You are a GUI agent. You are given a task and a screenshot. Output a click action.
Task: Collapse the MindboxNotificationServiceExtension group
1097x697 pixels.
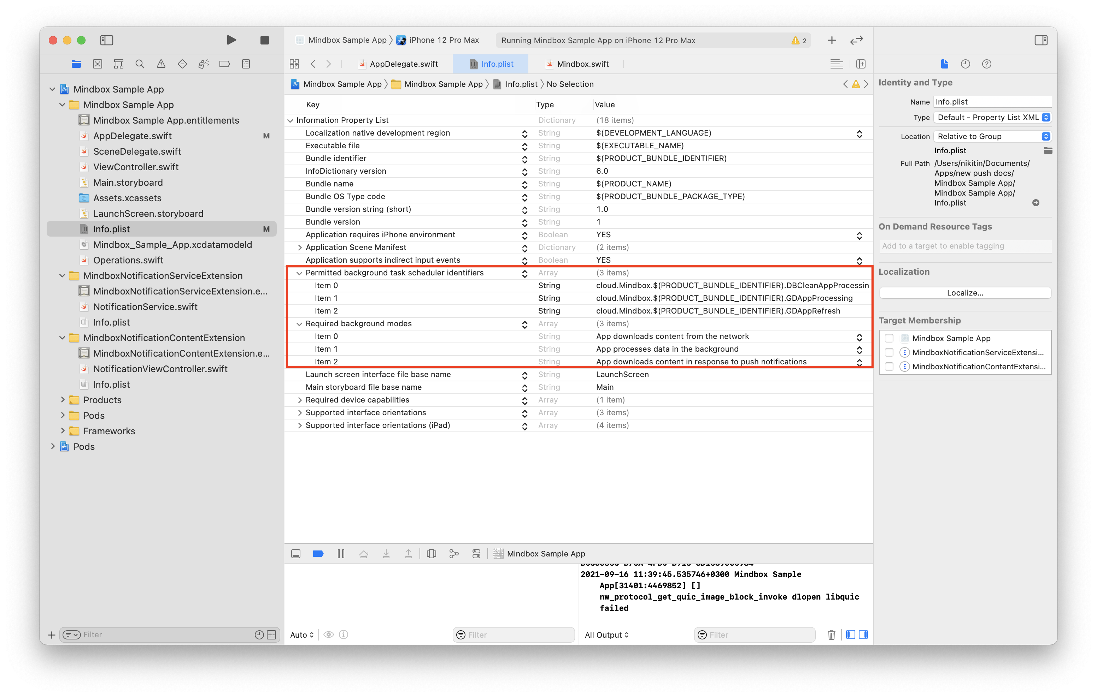[x=63, y=275]
